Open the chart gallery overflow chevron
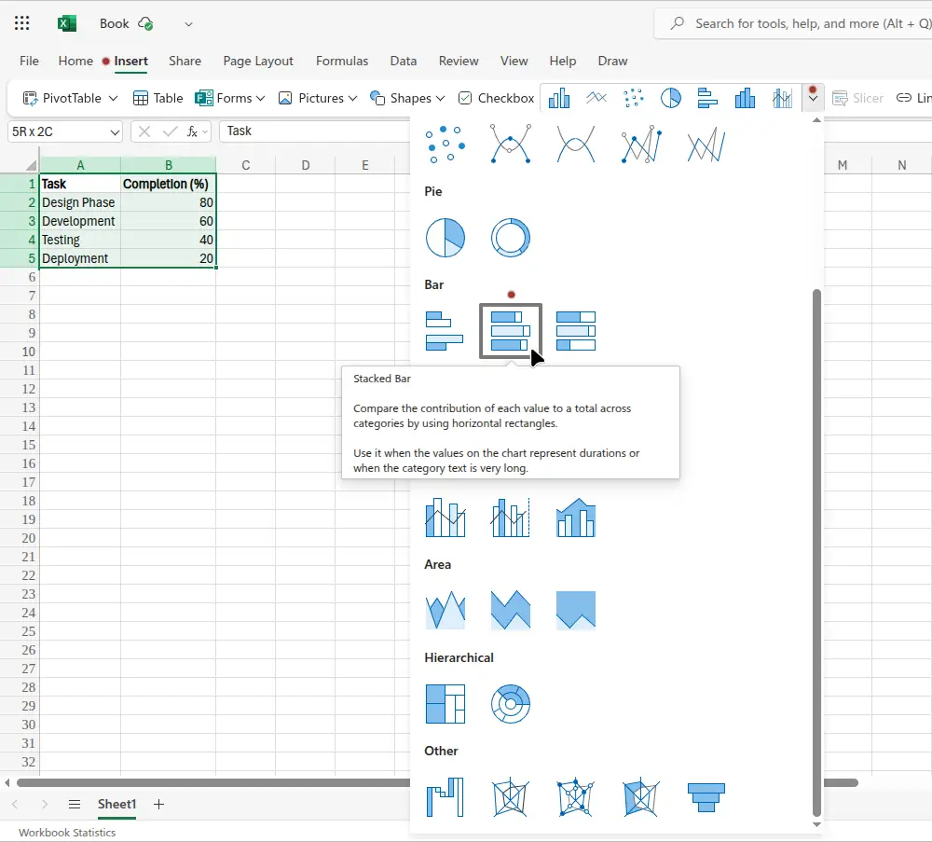This screenshot has height=842, width=932. 813,97
